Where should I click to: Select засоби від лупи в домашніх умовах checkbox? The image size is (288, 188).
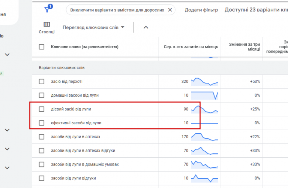tap(42, 164)
